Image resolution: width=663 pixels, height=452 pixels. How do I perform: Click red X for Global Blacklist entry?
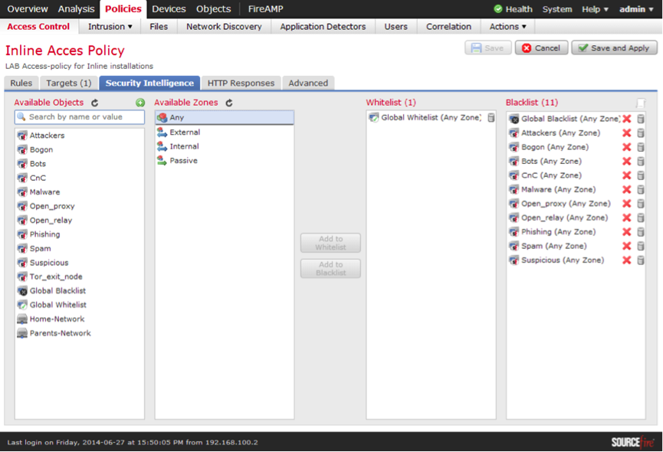click(x=627, y=119)
